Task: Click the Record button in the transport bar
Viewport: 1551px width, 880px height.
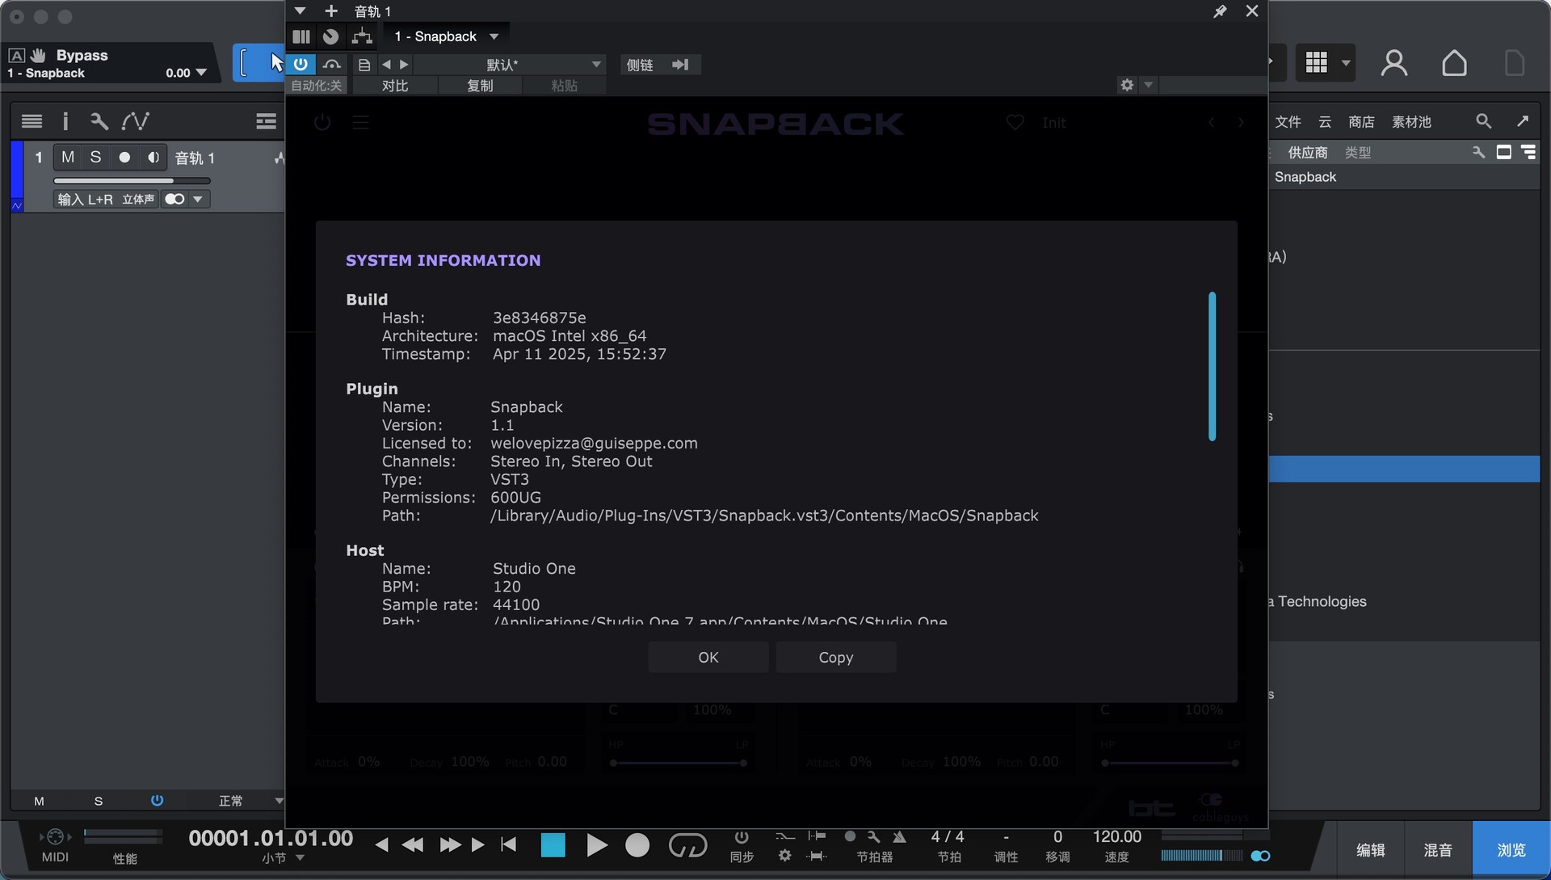Action: pyautogui.click(x=637, y=845)
